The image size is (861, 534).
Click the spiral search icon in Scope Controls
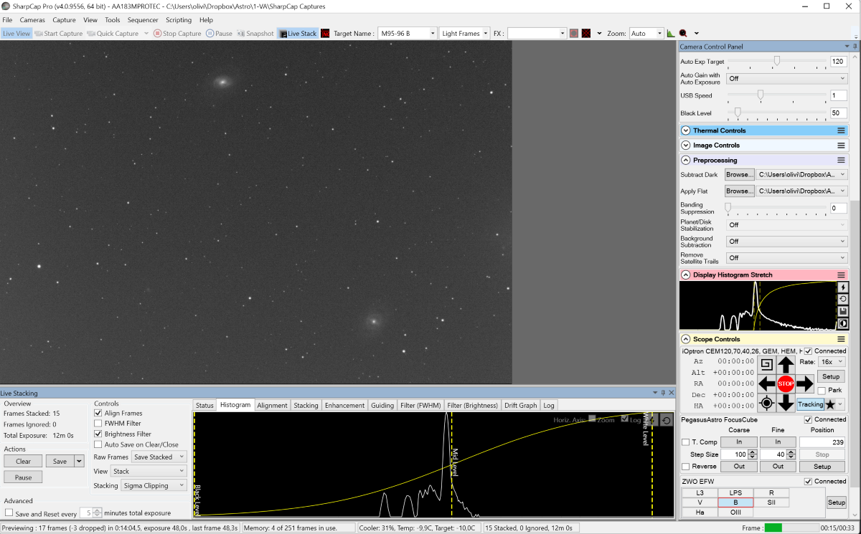point(767,365)
